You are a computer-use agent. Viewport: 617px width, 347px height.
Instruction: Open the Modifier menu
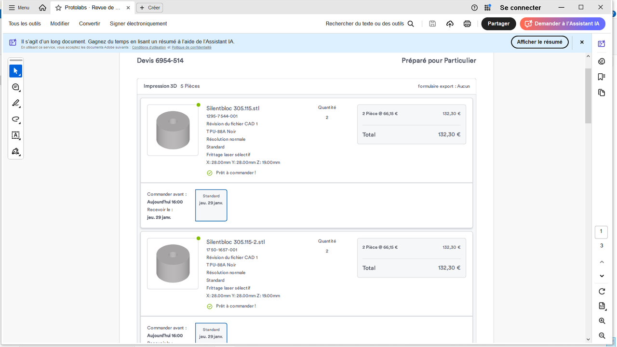click(x=60, y=24)
